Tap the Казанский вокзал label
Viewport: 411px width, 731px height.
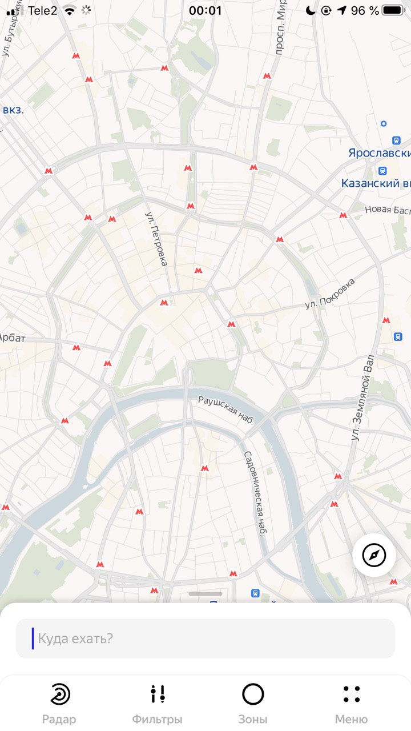376,183
